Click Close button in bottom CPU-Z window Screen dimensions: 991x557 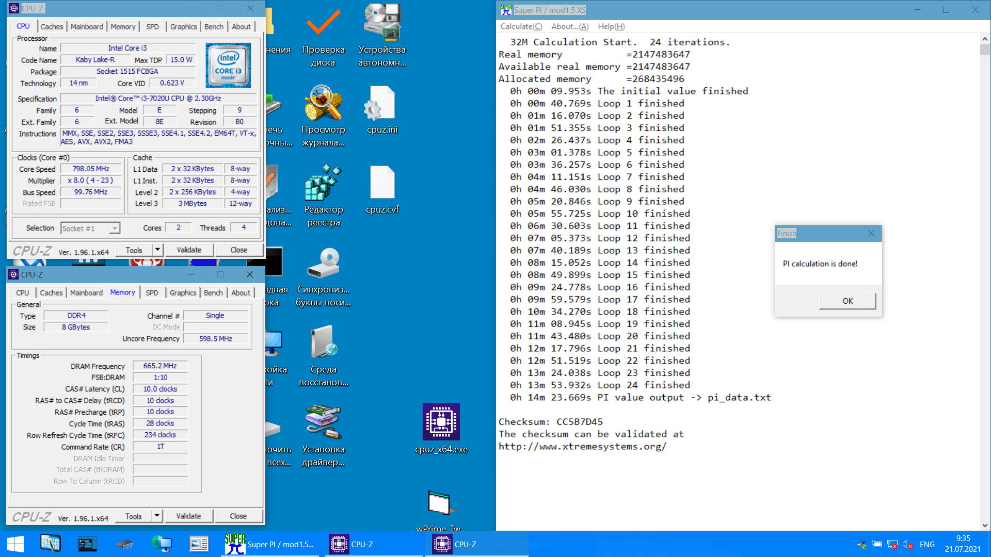(x=238, y=516)
